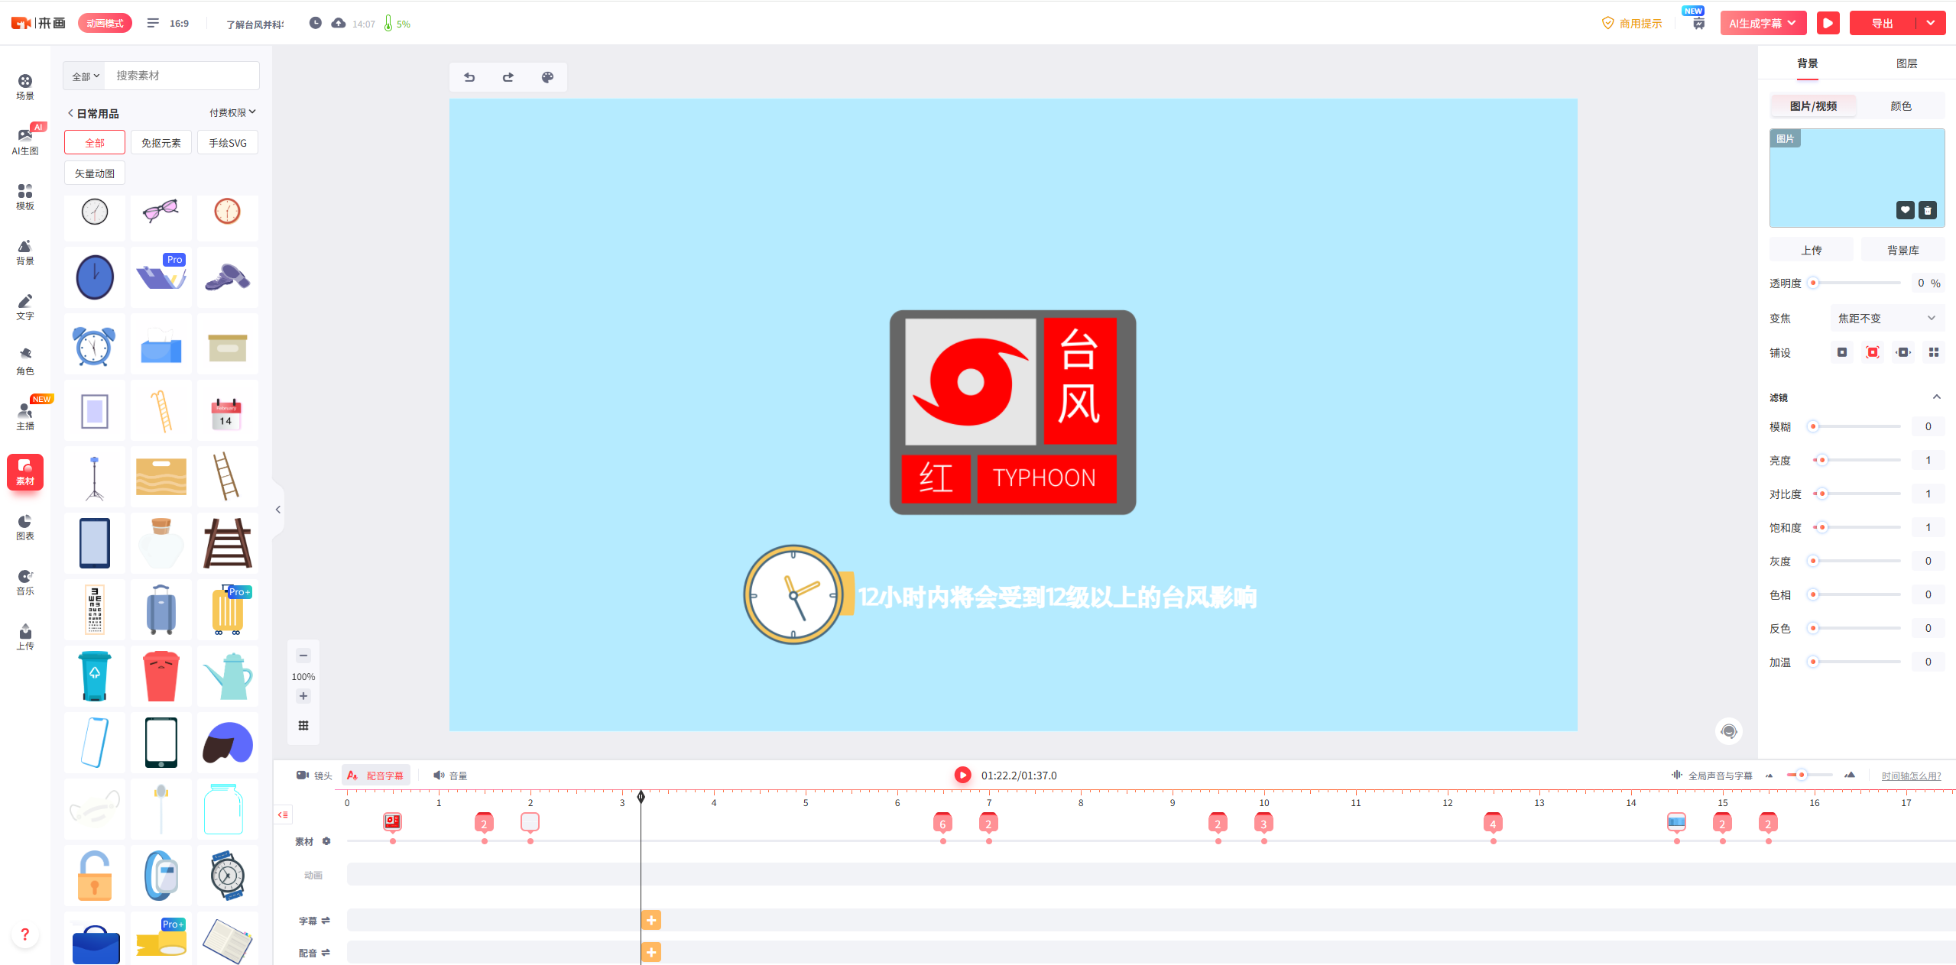
Task: Zoom out canvas with minus icon
Action: pyautogui.click(x=303, y=656)
